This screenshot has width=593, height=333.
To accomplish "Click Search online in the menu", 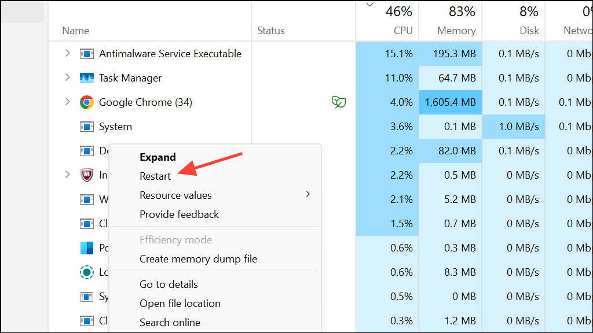I will 170,322.
